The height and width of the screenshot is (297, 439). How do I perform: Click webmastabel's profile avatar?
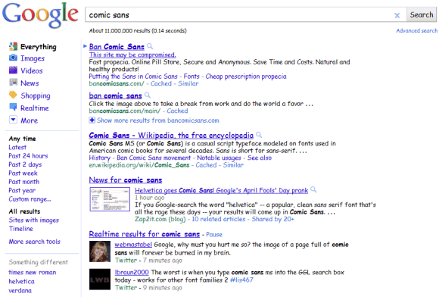100,252
